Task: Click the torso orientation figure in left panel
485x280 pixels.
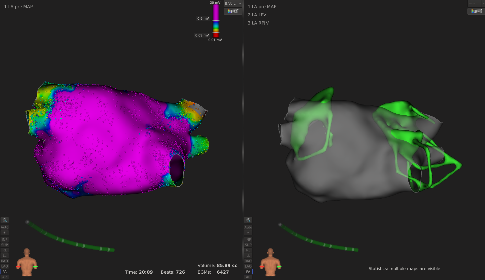Action: 27,262
